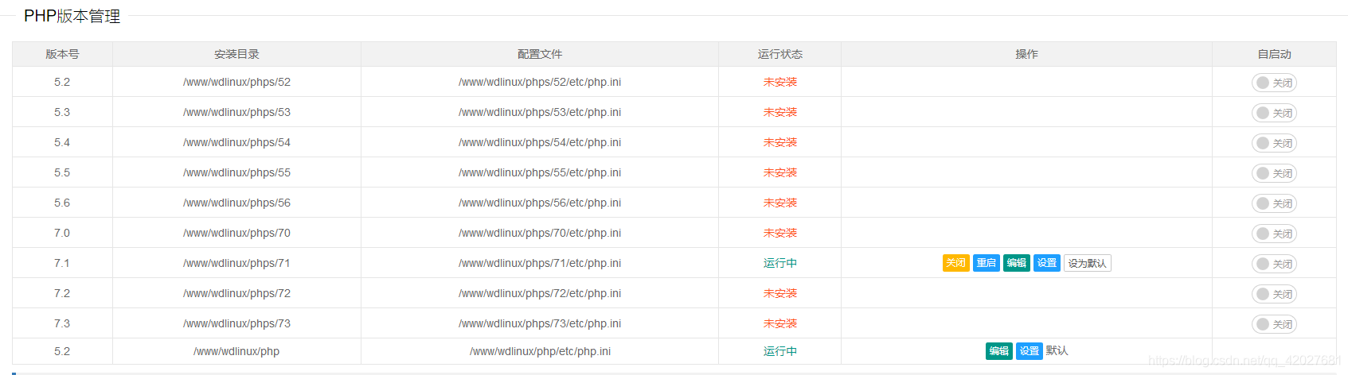This screenshot has height=375, width=1348.
Task: Click the 默认 label in the last row
Action: click(x=1057, y=350)
